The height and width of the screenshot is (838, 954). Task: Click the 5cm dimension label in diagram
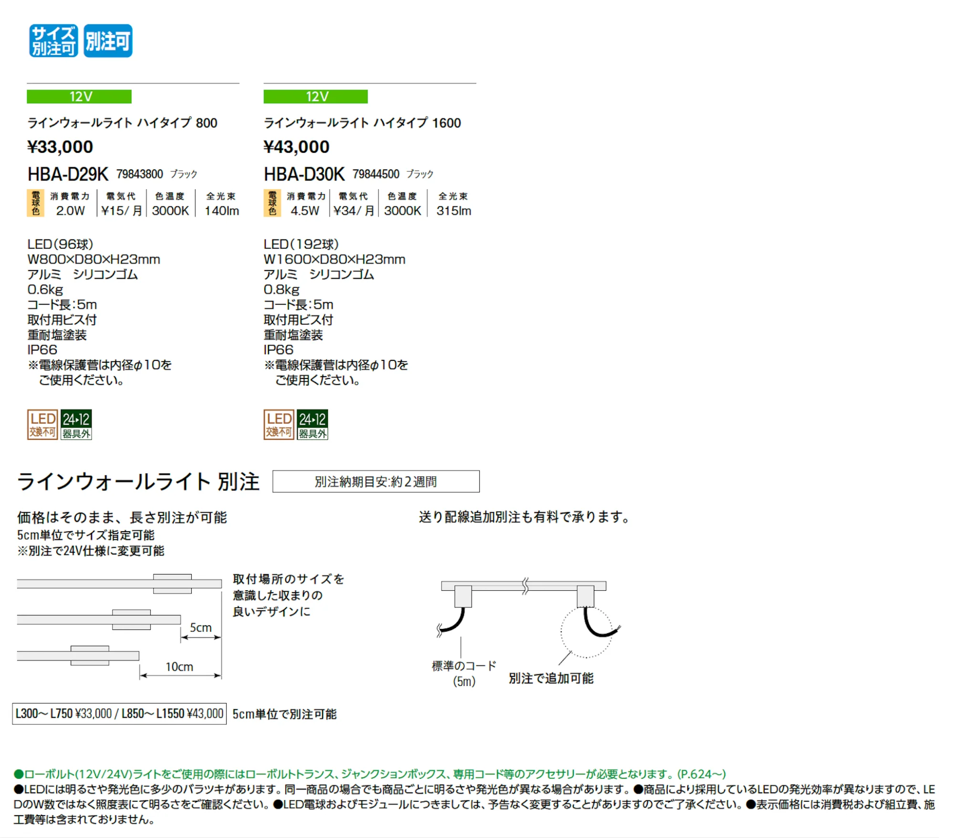[x=201, y=628]
